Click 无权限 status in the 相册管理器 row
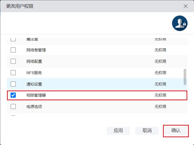The height and width of the screenshot is (145, 194). click(160, 95)
